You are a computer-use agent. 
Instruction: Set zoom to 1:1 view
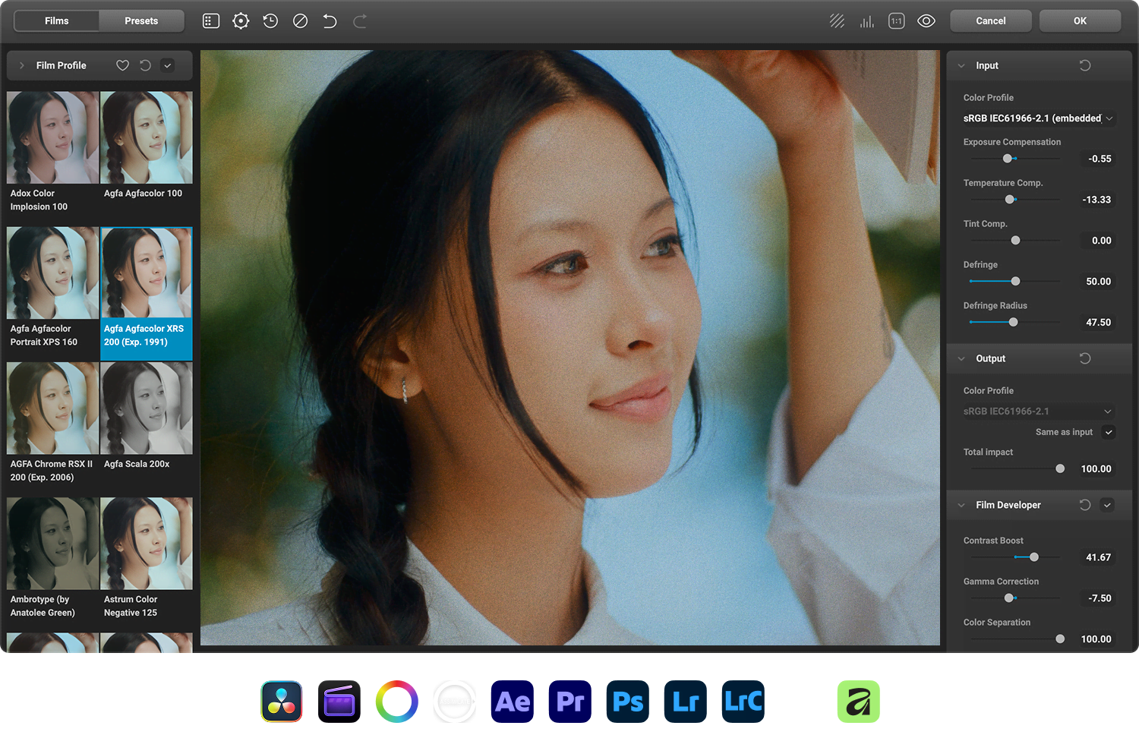[x=897, y=21]
